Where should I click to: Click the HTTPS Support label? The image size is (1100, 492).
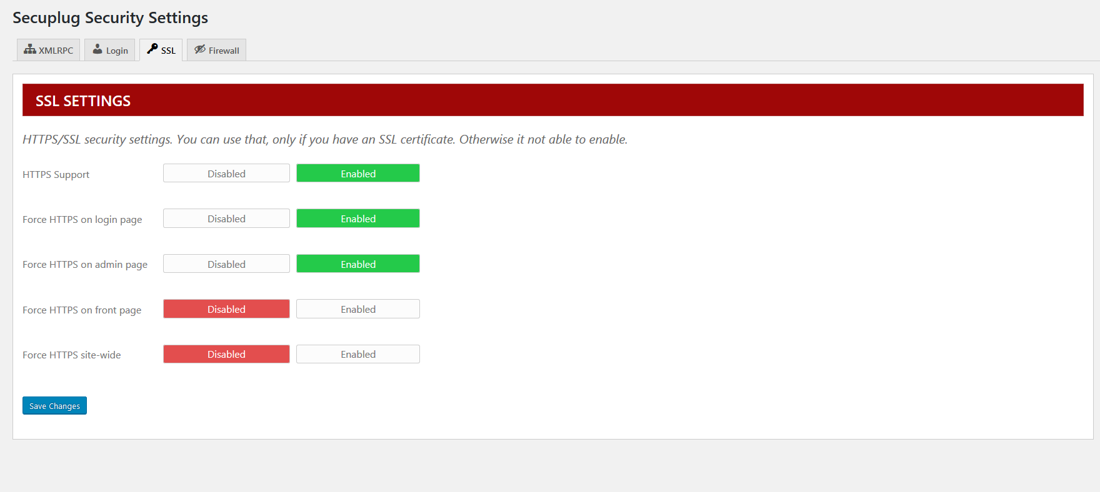56,175
